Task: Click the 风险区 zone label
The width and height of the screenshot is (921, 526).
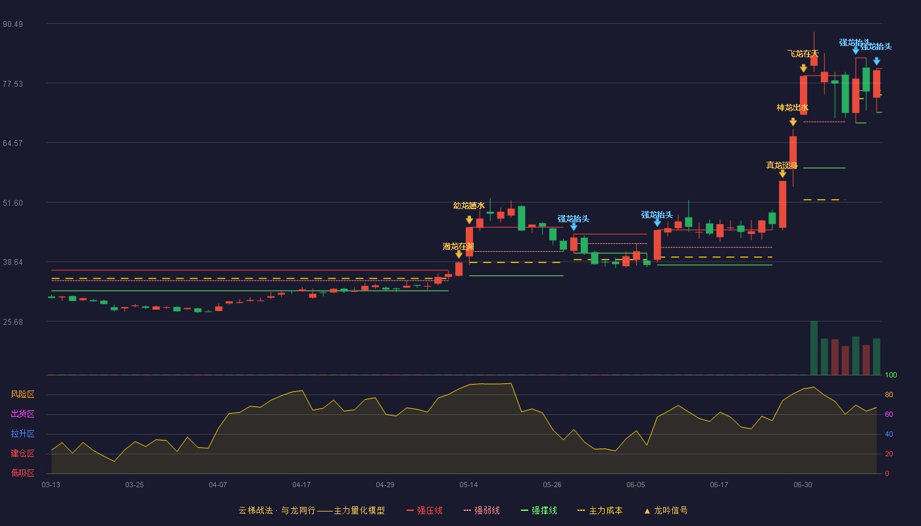Action: click(x=23, y=394)
